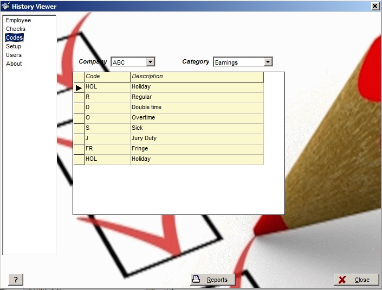Click the current-row arrow indicator
The image size is (382, 290).
click(x=79, y=88)
